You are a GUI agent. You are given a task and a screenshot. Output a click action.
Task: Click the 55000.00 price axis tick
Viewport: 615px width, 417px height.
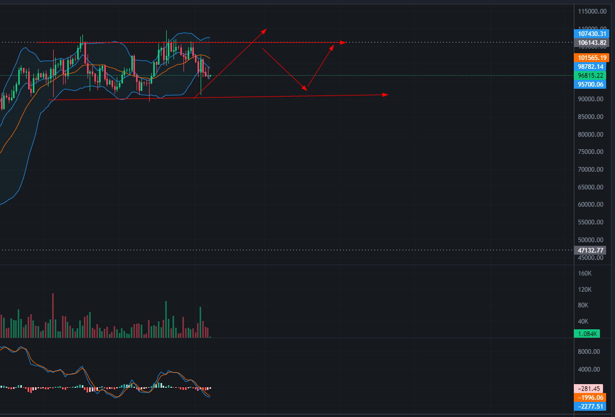click(x=591, y=222)
